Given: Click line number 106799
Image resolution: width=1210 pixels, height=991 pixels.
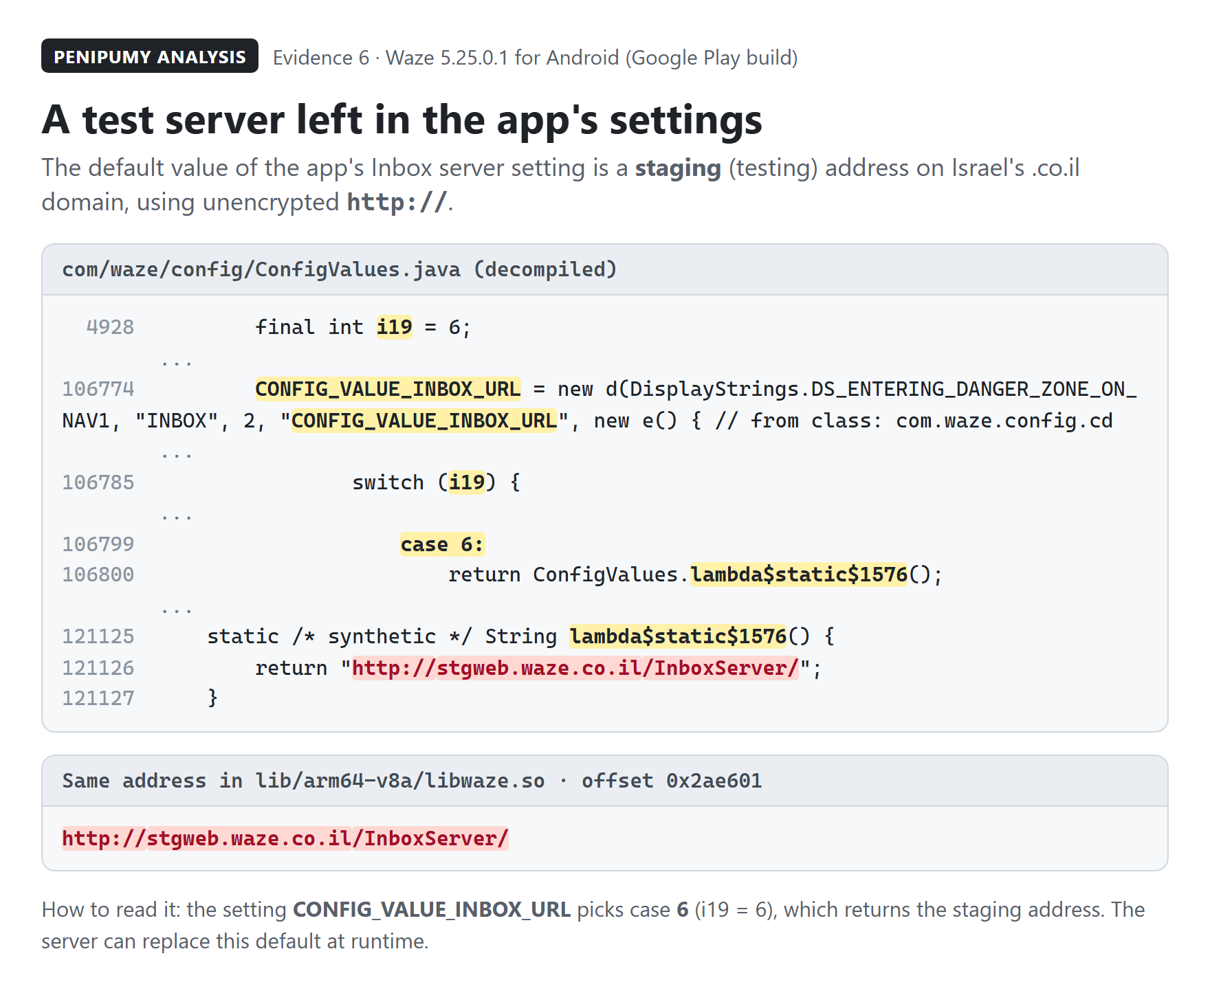Looking at the screenshot, I should (x=98, y=544).
